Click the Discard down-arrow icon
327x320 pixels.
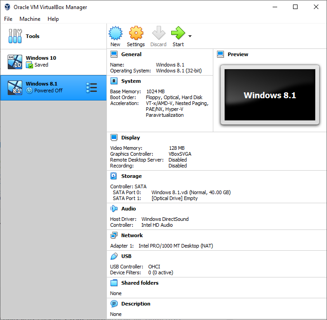[159, 33]
